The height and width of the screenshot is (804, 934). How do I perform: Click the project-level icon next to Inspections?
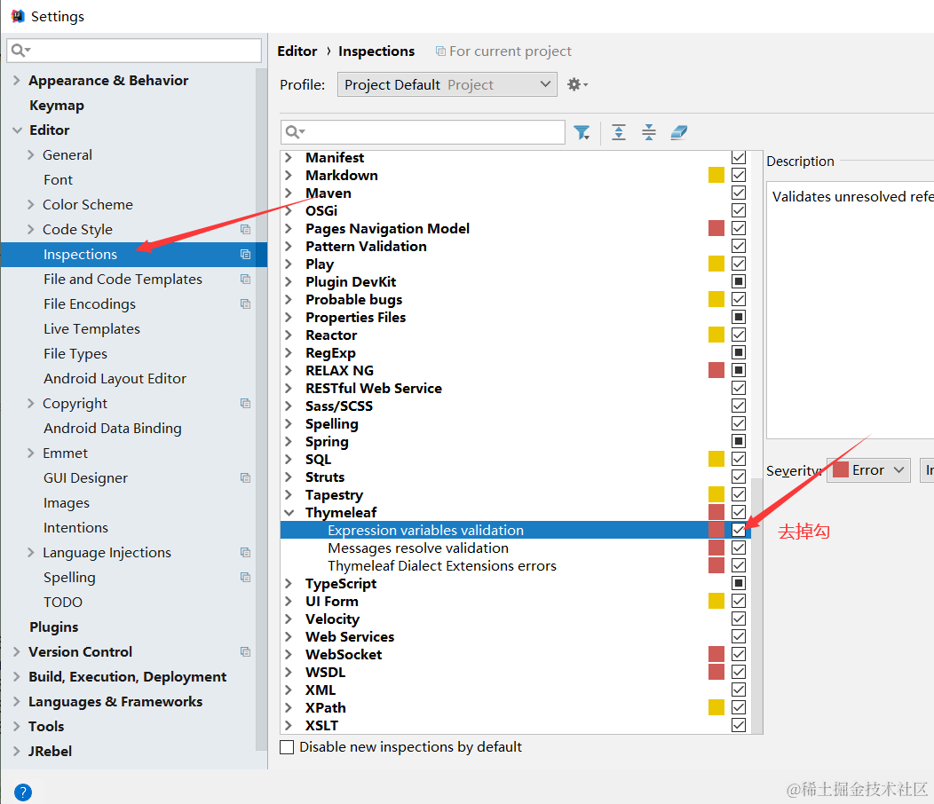tap(245, 255)
